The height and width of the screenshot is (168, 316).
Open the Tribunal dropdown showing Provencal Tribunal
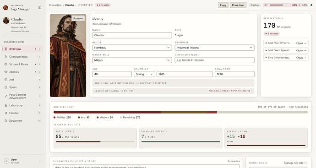click(x=214, y=48)
